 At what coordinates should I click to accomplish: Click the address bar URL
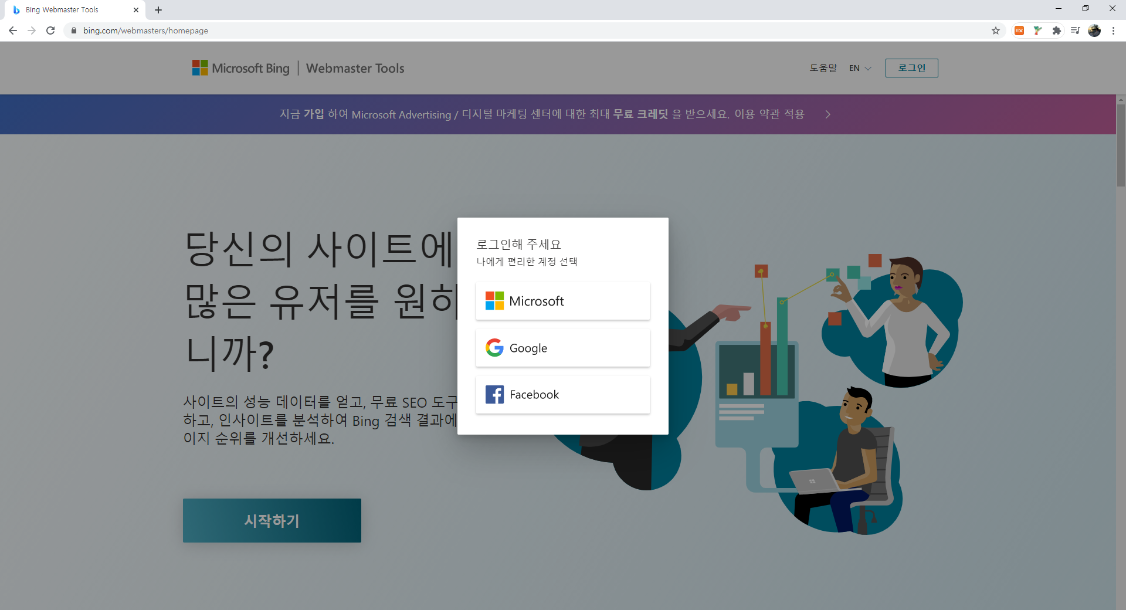(145, 30)
